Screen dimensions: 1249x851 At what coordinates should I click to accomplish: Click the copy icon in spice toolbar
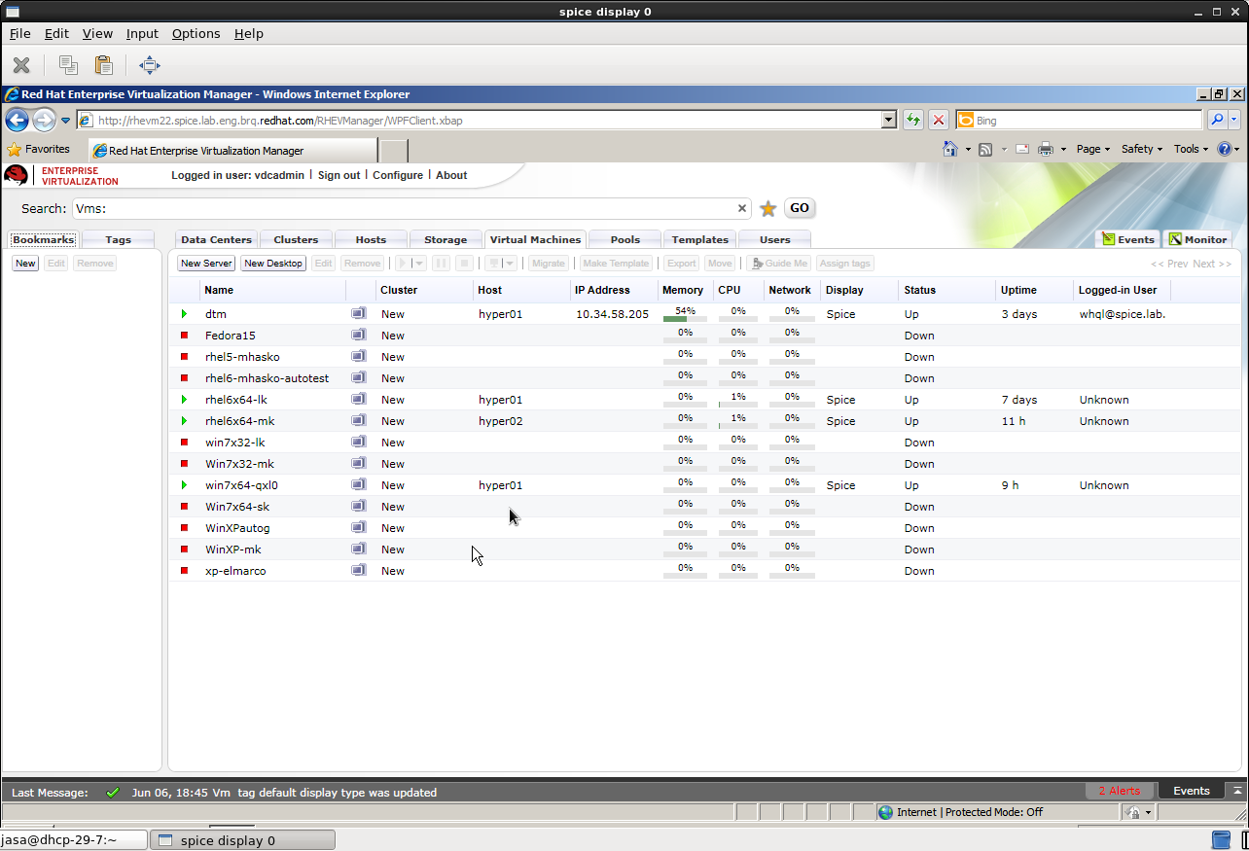click(x=67, y=65)
